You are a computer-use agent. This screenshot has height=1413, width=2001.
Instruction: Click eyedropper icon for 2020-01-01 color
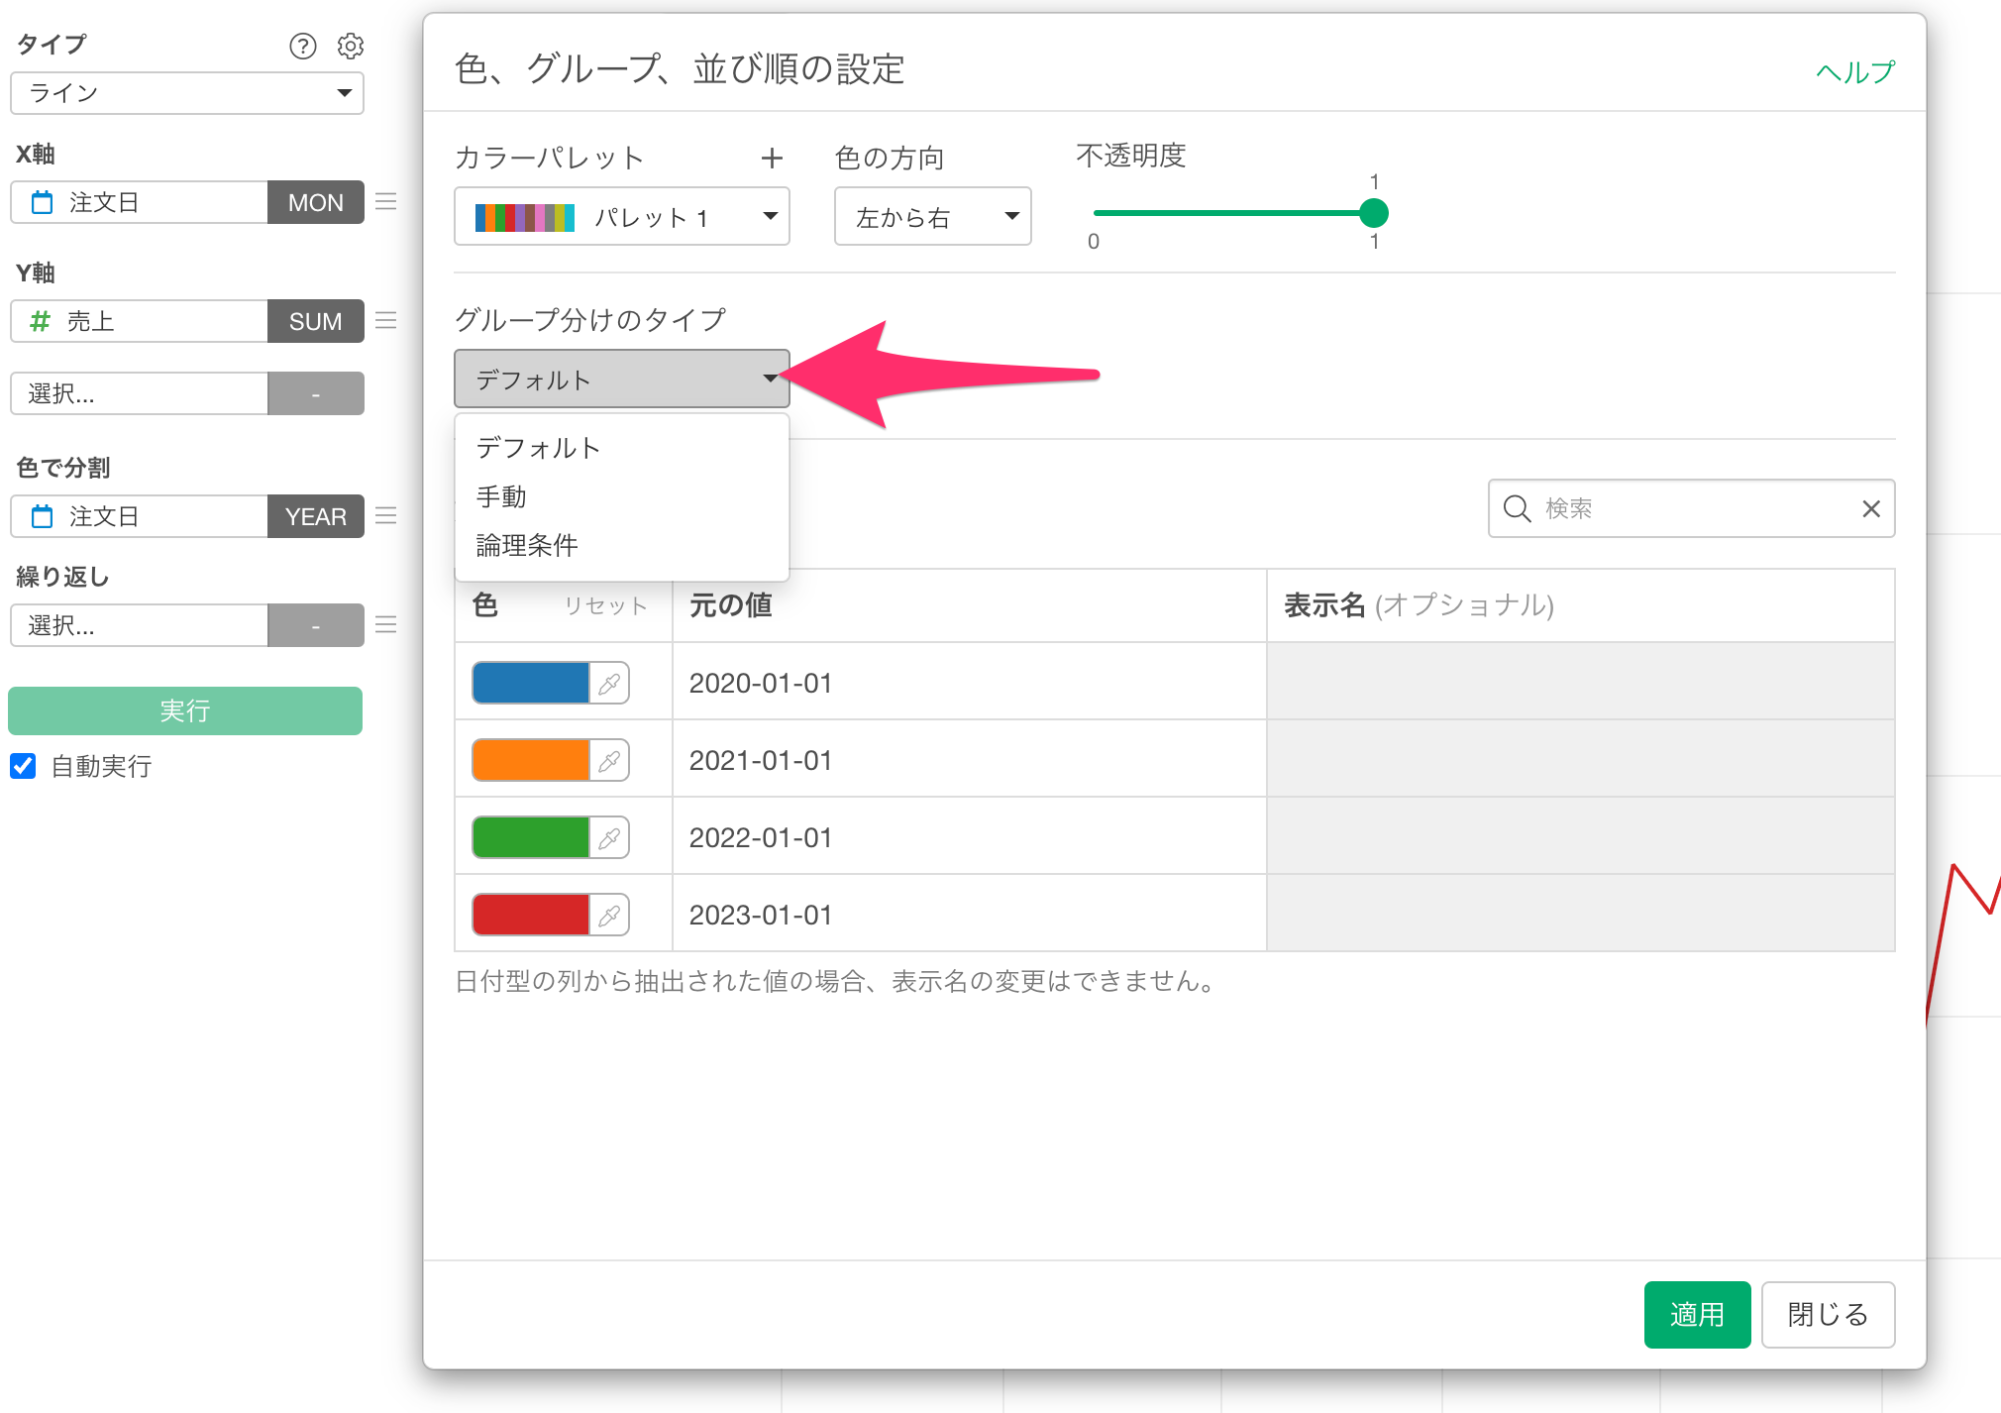[609, 684]
